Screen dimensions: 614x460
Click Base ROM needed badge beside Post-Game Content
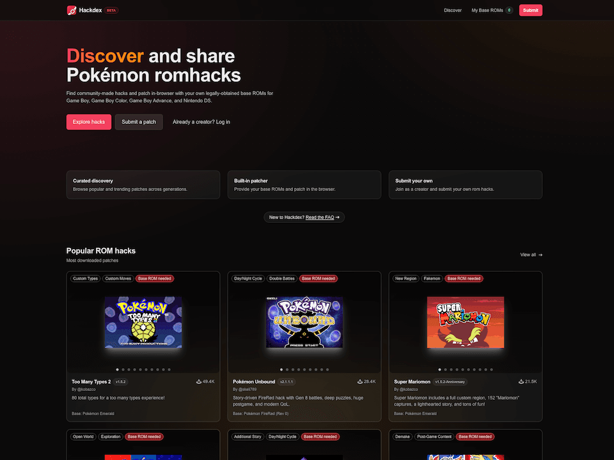tap(475, 436)
